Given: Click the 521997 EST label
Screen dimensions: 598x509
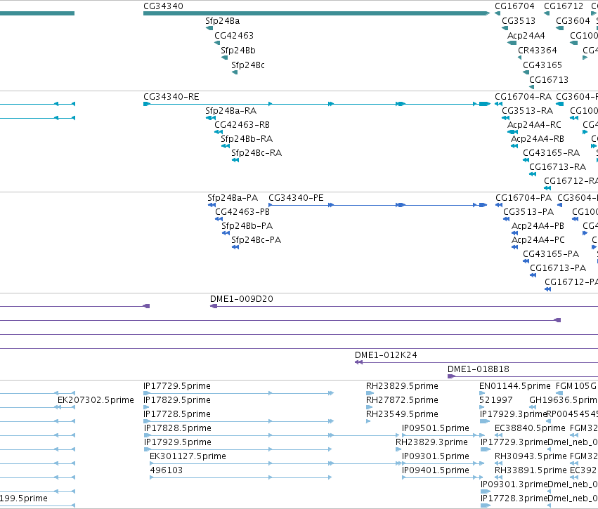Looking at the screenshot, I should pos(496,400).
